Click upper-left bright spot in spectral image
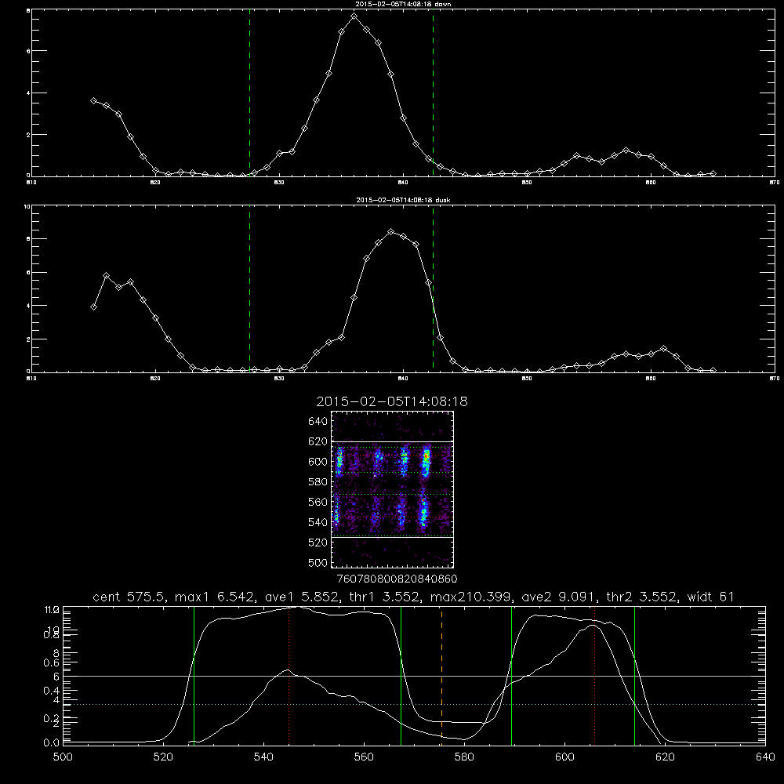784x784 pixels. [339, 460]
